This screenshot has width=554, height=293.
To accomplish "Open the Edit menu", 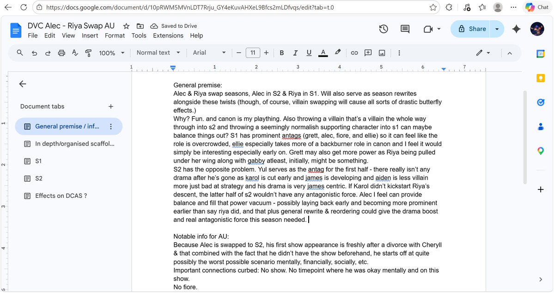I will click(x=49, y=36).
